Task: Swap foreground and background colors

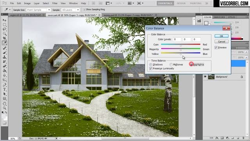Action: 6,112
